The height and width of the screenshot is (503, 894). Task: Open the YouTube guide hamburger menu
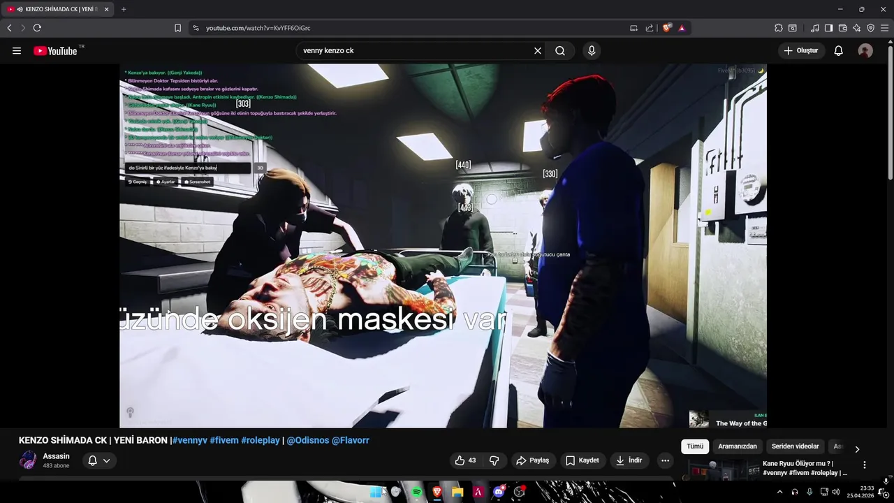17,51
